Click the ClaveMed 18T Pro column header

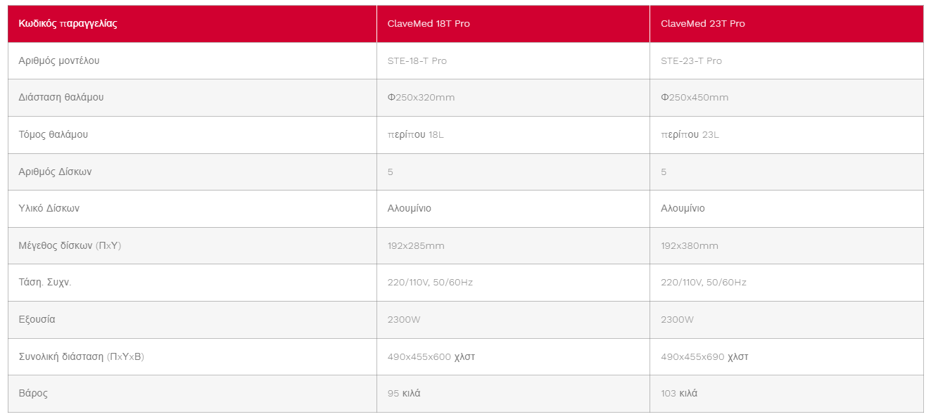point(513,24)
